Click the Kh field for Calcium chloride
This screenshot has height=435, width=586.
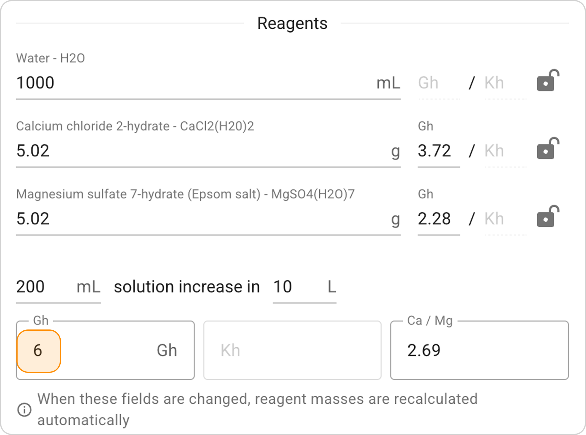click(505, 151)
